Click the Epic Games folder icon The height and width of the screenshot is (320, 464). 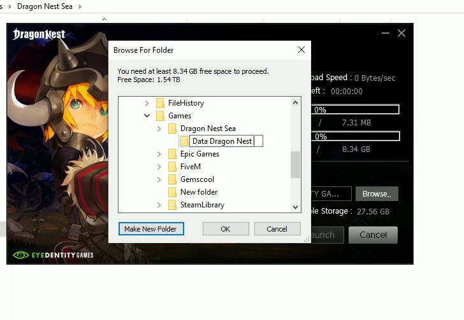[172, 154]
